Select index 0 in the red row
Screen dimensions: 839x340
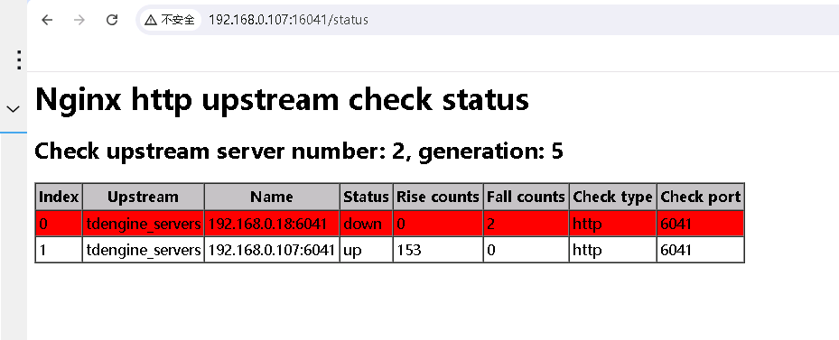(x=59, y=224)
